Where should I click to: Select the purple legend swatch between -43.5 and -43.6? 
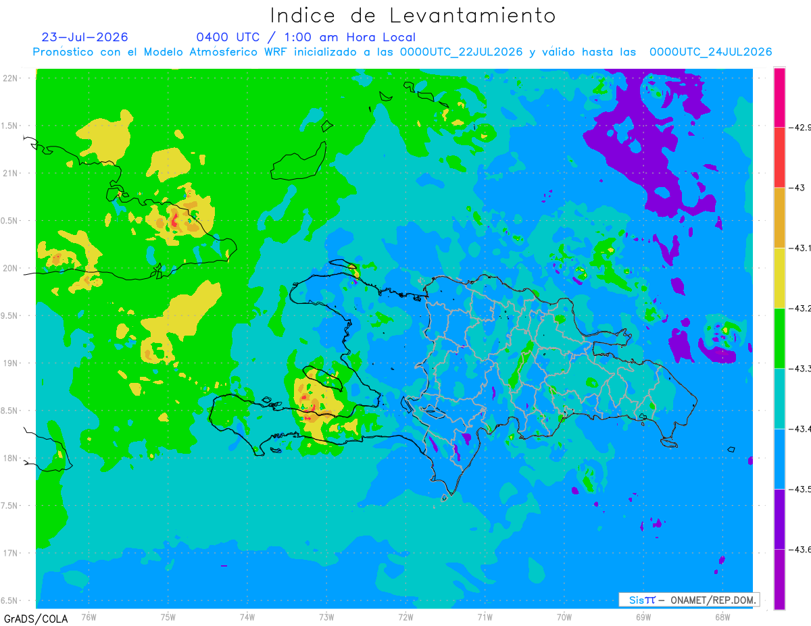[x=779, y=519]
